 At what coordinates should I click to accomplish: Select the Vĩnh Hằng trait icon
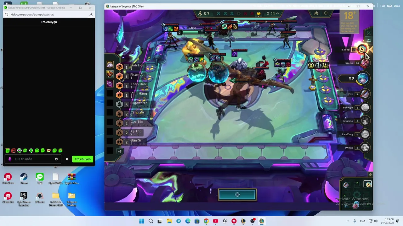[119, 95]
